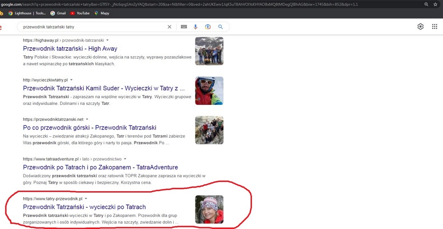Open 'Po co przewodnik górski' result
The height and width of the screenshot is (229, 443).
click(x=90, y=128)
